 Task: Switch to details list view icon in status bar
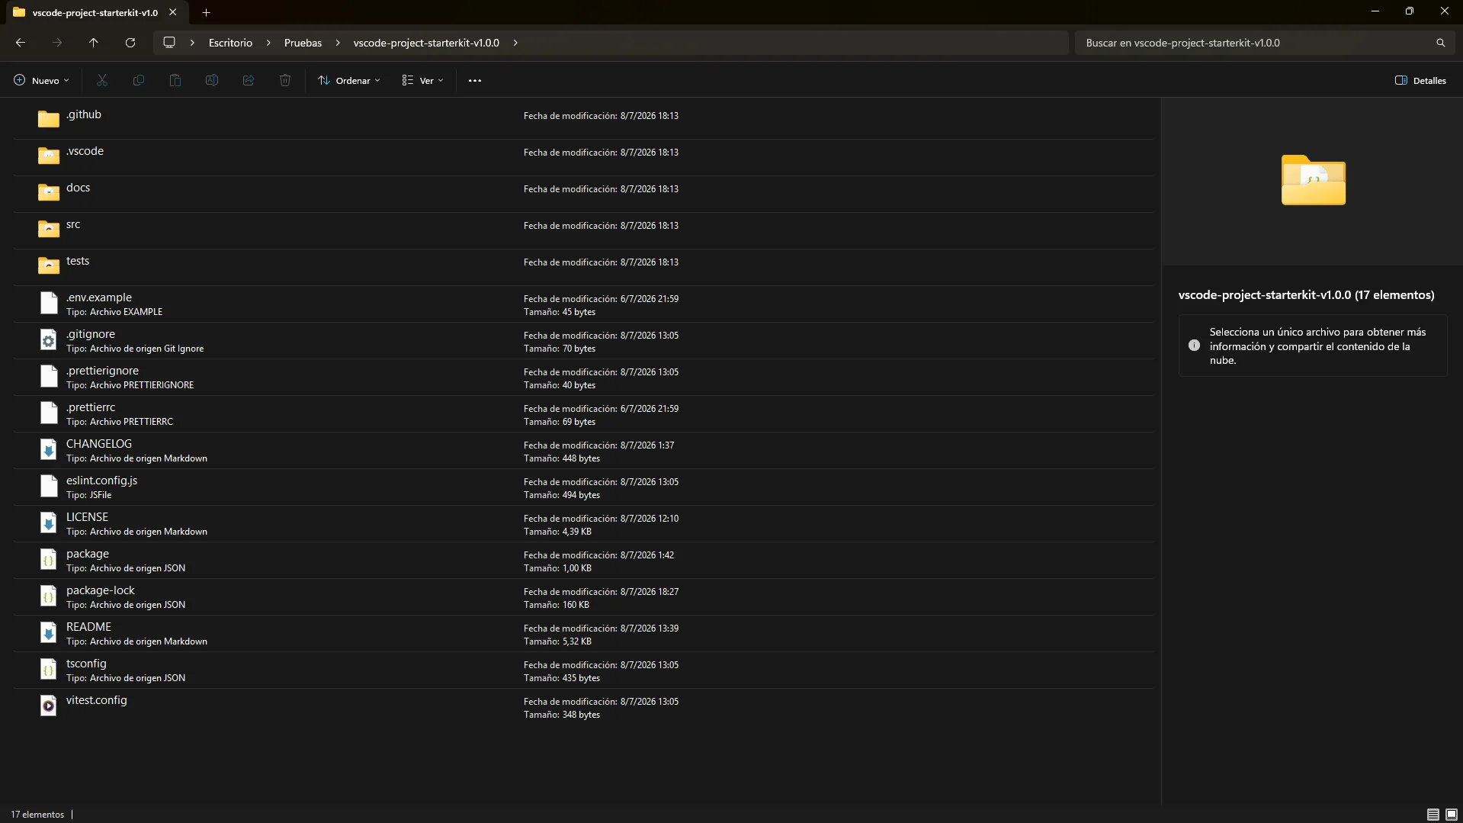1433,814
